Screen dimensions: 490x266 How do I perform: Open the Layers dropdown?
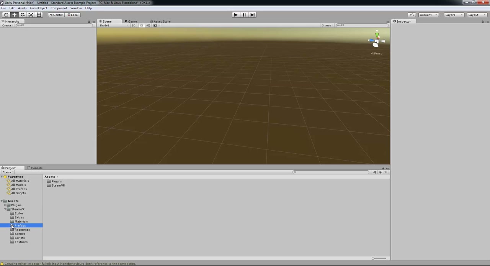click(x=454, y=15)
